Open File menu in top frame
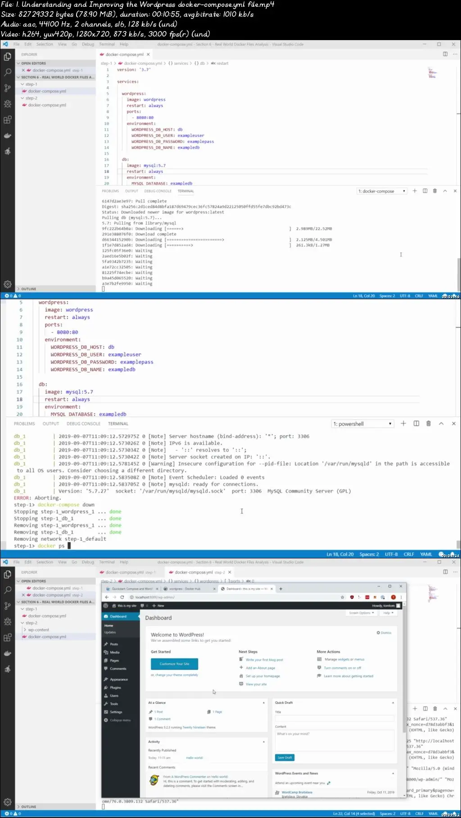Screen dimensions: 461x818 coord(17,44)
